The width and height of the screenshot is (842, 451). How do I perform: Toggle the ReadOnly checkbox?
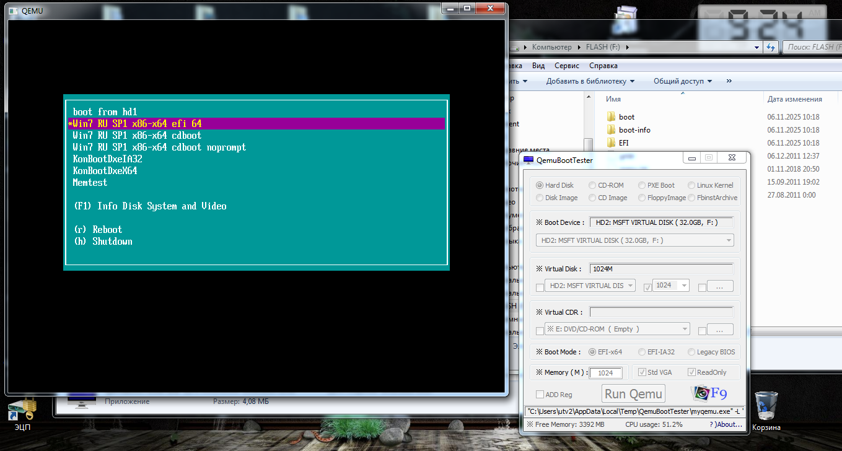pos(692,372)
